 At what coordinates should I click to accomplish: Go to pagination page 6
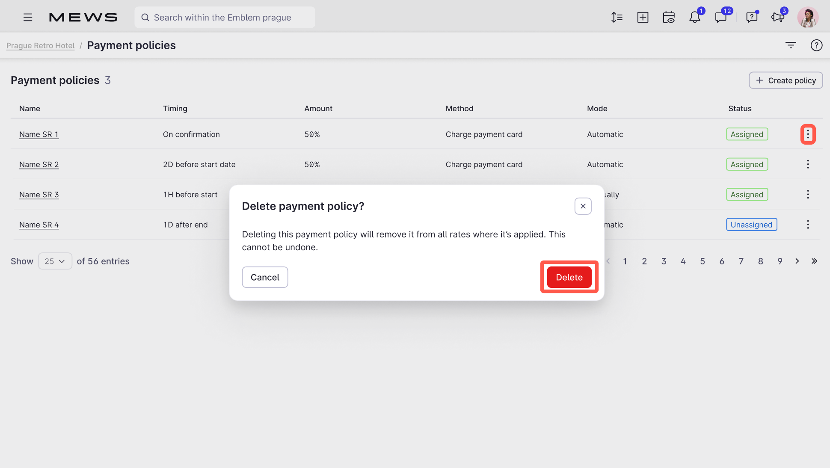point(722,261)
